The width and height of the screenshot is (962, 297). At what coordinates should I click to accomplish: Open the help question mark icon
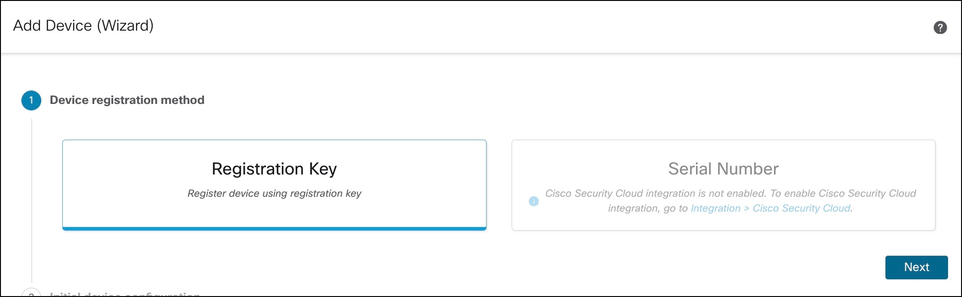click(x=940, y=28)
